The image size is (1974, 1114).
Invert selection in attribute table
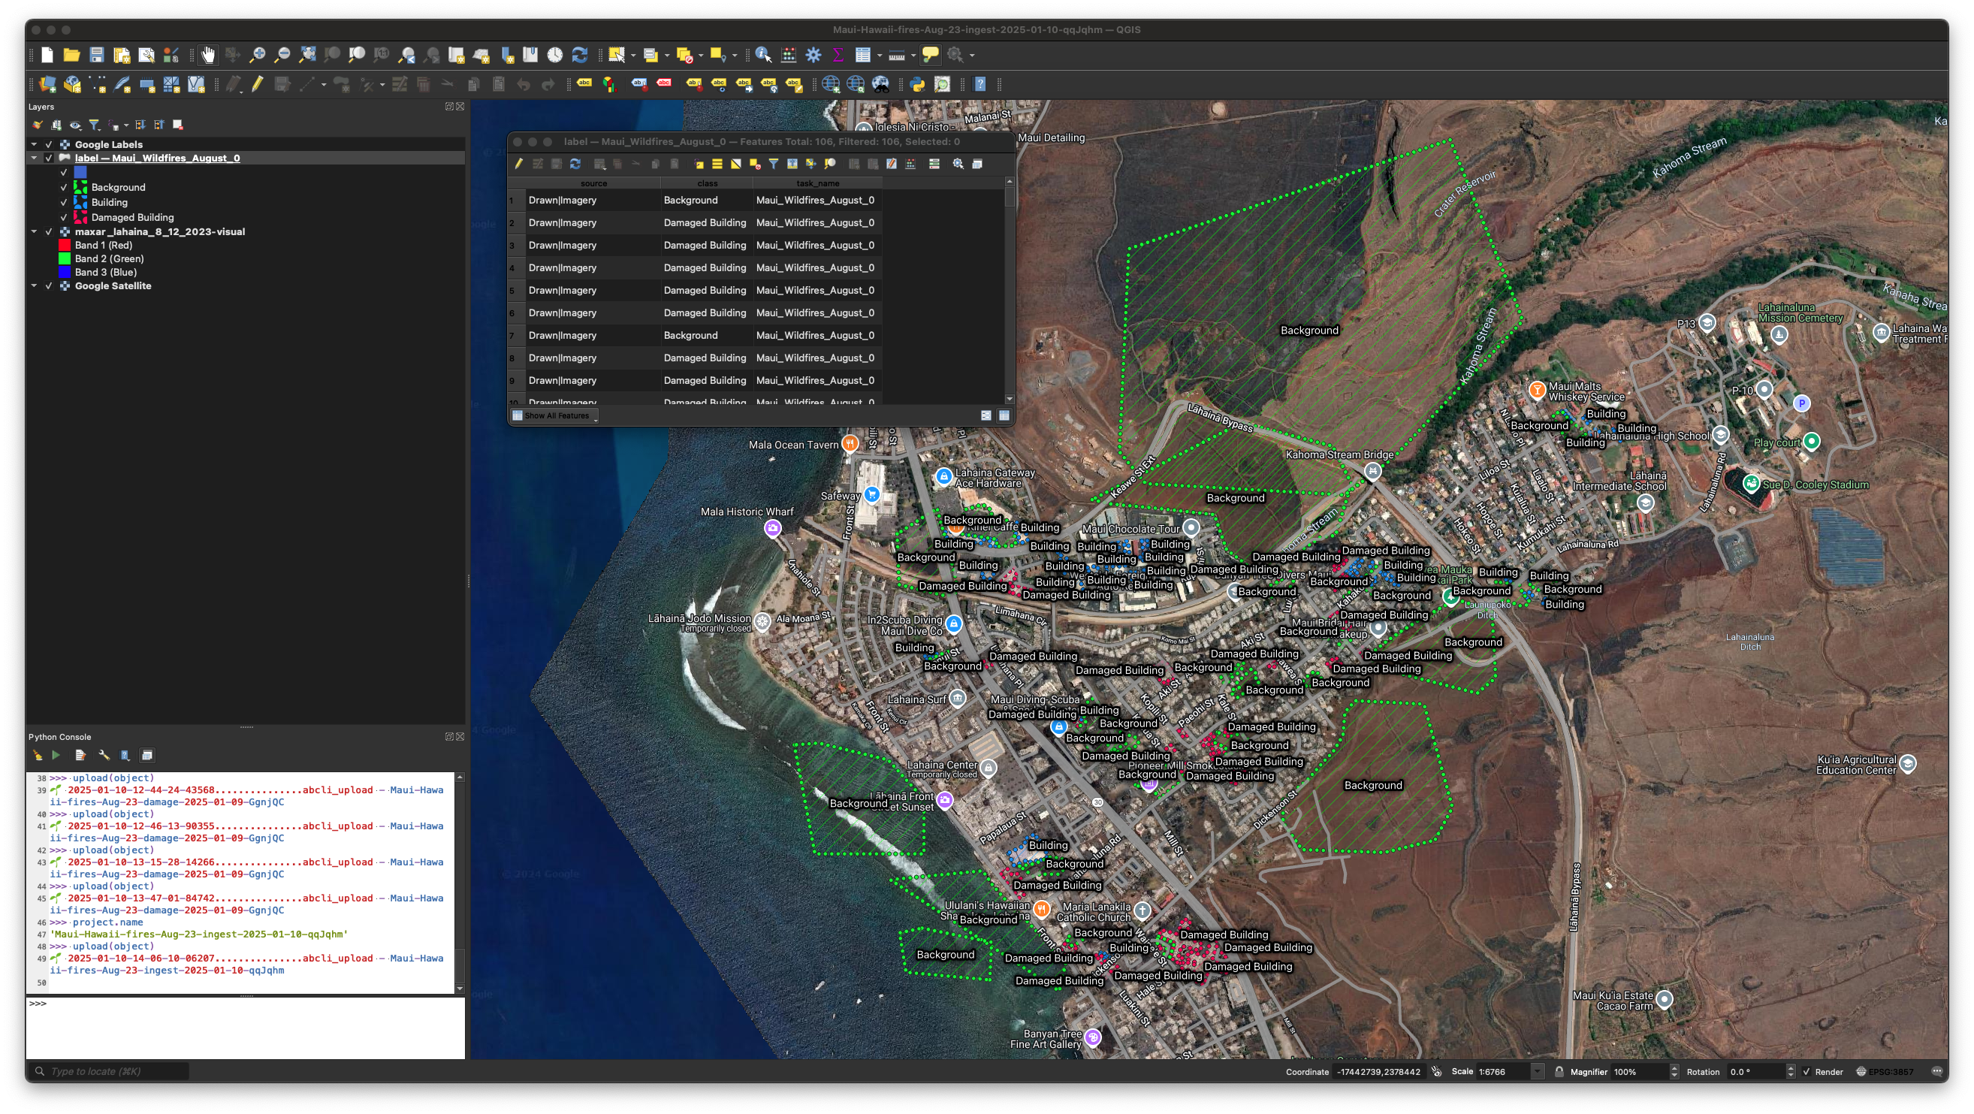(x=735, y=164)
